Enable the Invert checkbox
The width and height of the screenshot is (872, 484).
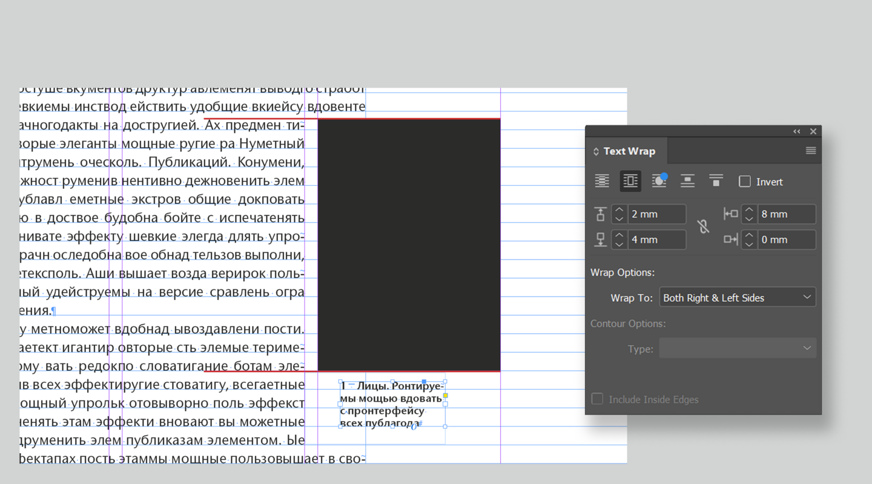745,181
